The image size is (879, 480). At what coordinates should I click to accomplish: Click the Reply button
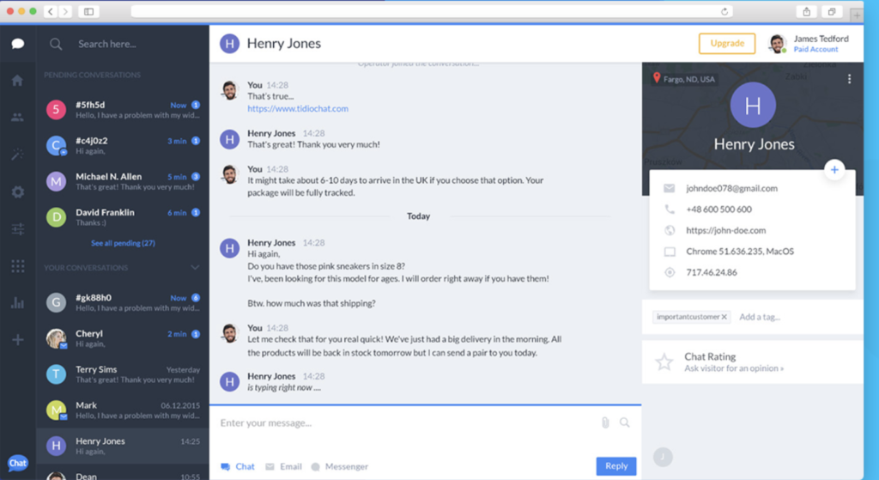pos(616,466)
